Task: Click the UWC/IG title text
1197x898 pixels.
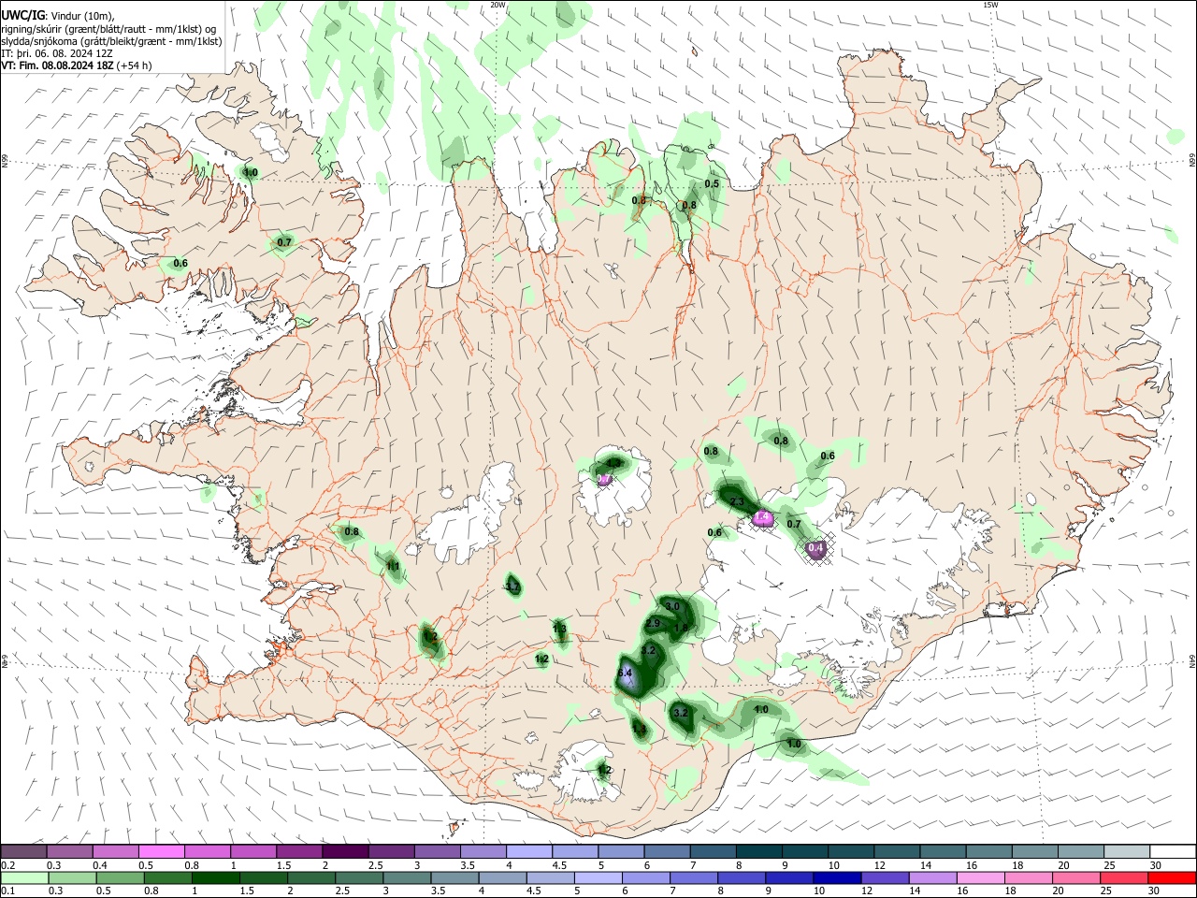Action: coord(22,16)
